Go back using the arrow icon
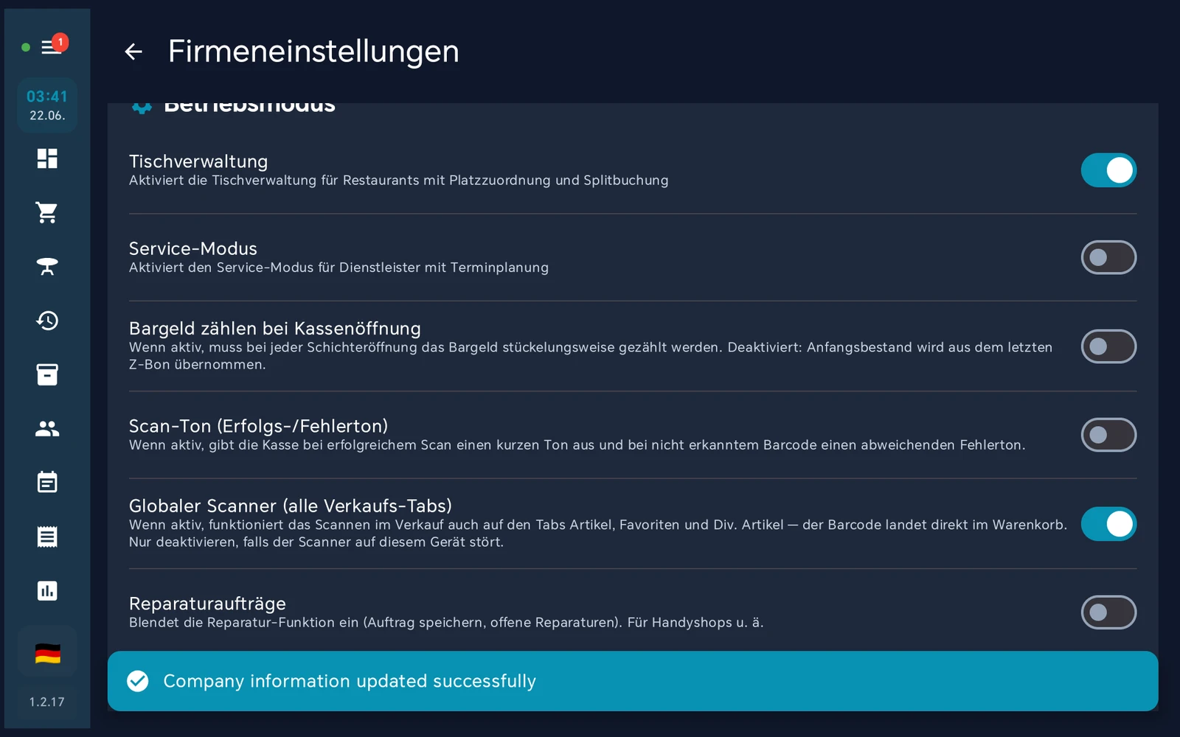The width and height of the screenshot is (1180, 737). (133, 52)
